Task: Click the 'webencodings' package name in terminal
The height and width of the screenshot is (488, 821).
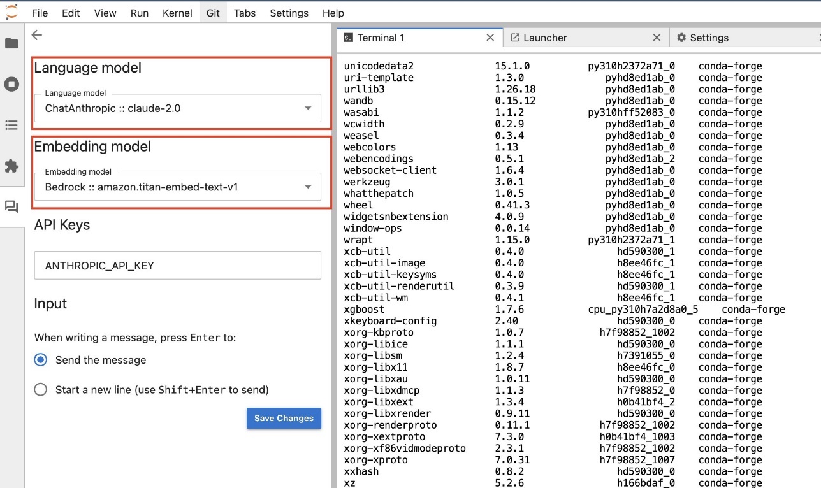Action: click(x=379, y=159)
